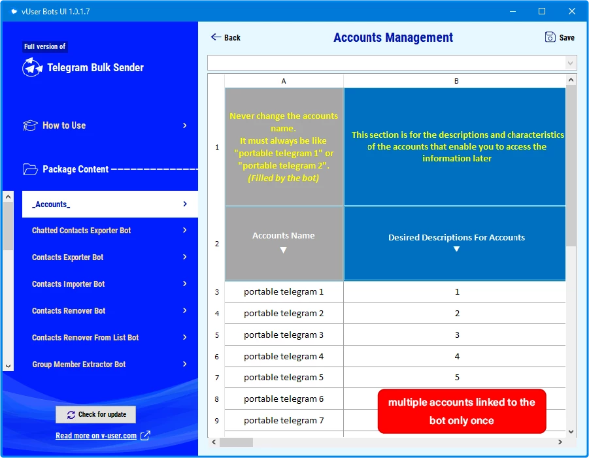Click the Accounts Name header cell

(x=284, y=244)
